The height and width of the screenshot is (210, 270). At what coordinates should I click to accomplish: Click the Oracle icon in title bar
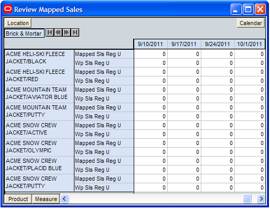(8, 9)
